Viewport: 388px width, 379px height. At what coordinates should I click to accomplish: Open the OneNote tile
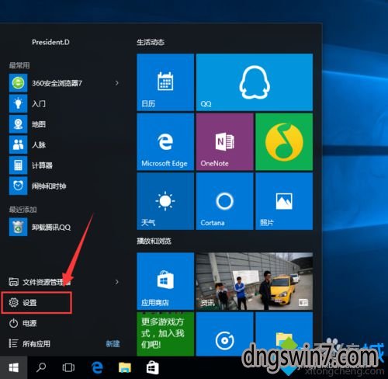[225, 142]
